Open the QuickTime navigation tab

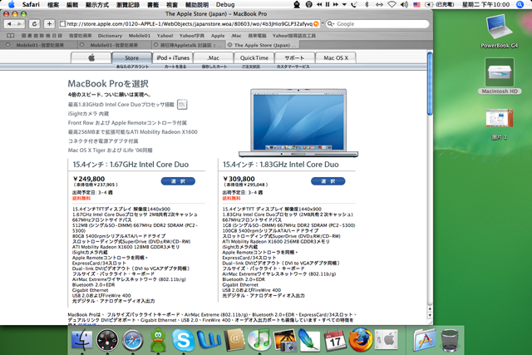pyautogui.click(x=254, y=57)
